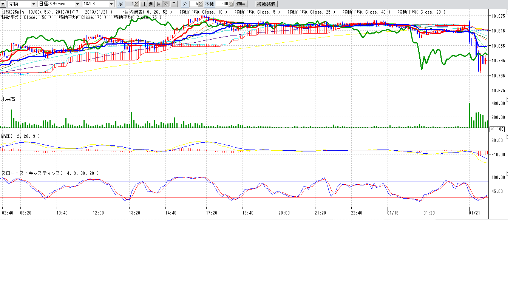Click the 一目均衡表 indicator legend label
The height and width of the screenshot is (290, 516).
pyautogui.click(x=145, y=12)
